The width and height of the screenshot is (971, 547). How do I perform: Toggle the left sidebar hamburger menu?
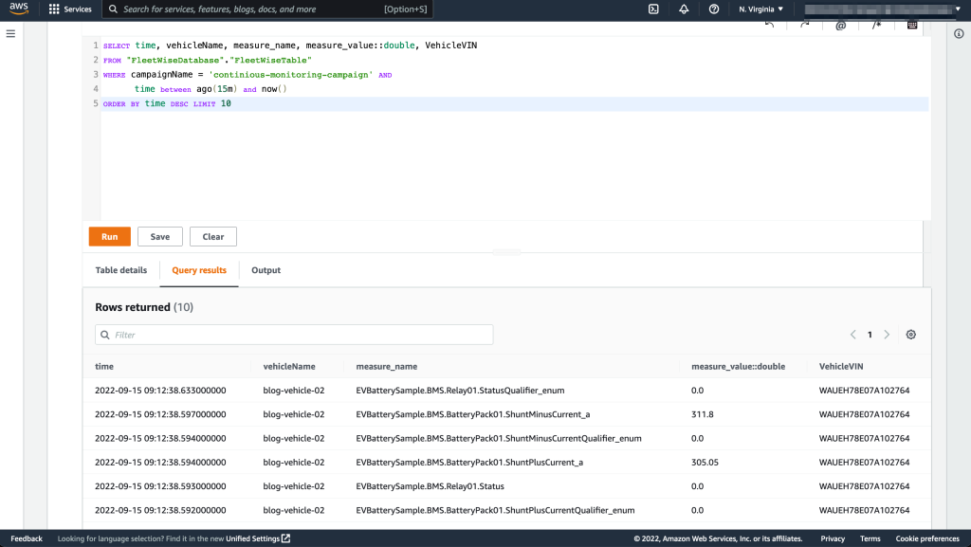pyautogui.click(x=10, y=32)
